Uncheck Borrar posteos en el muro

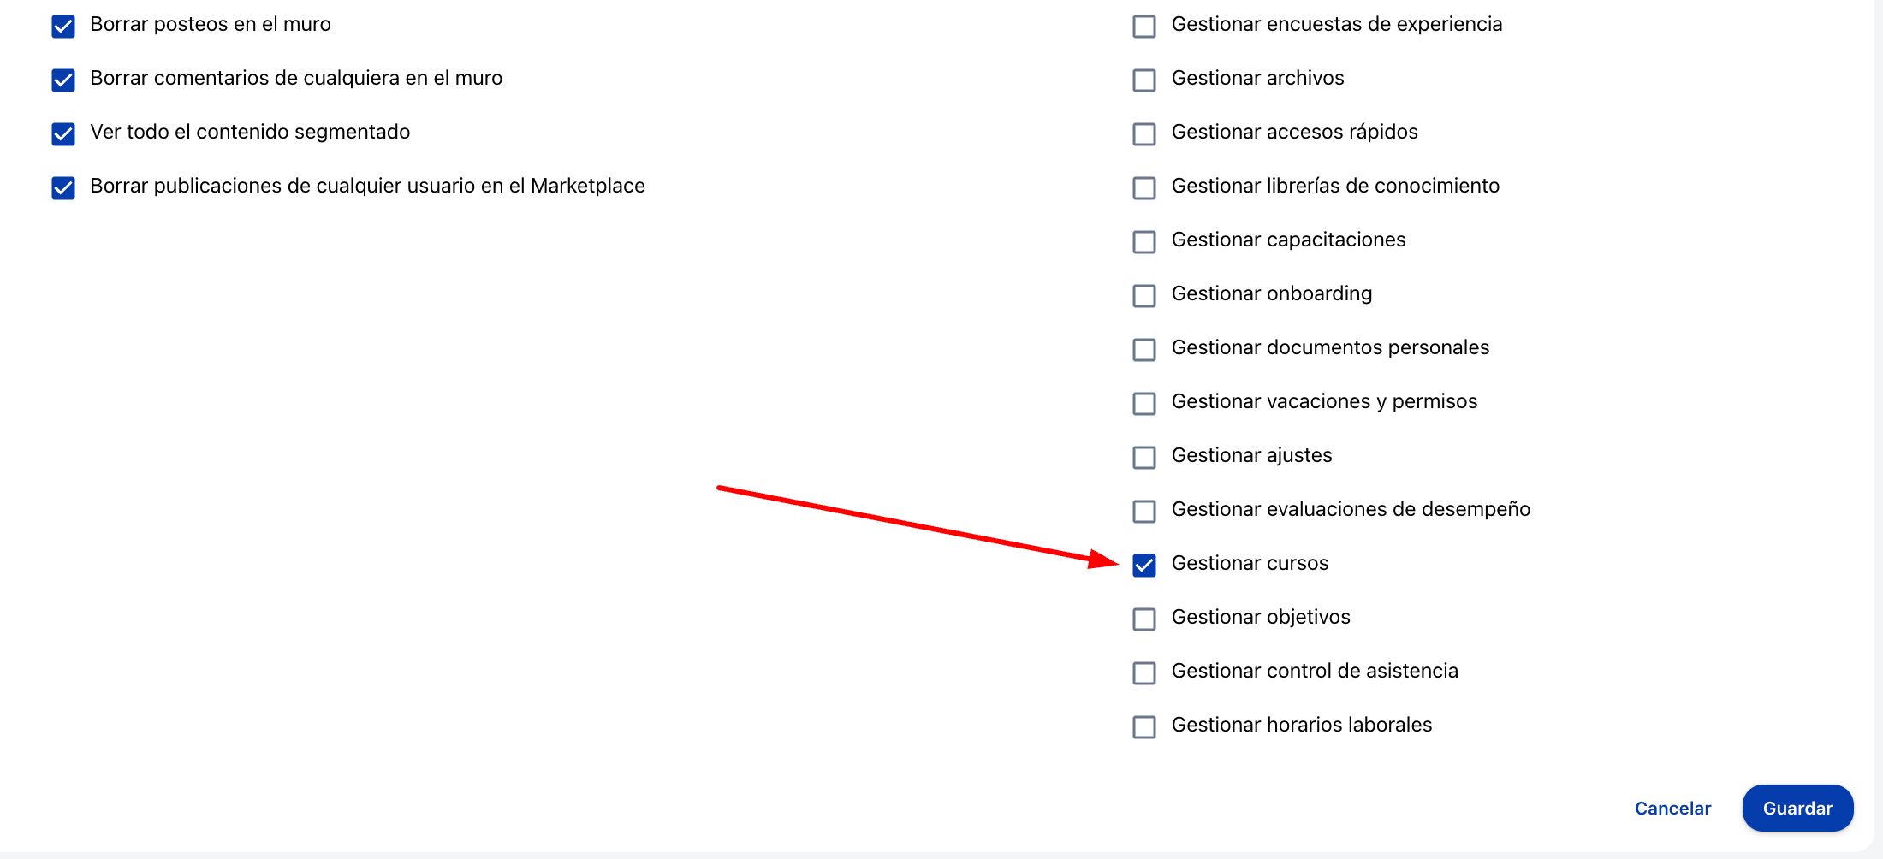[x=63, y=27]
